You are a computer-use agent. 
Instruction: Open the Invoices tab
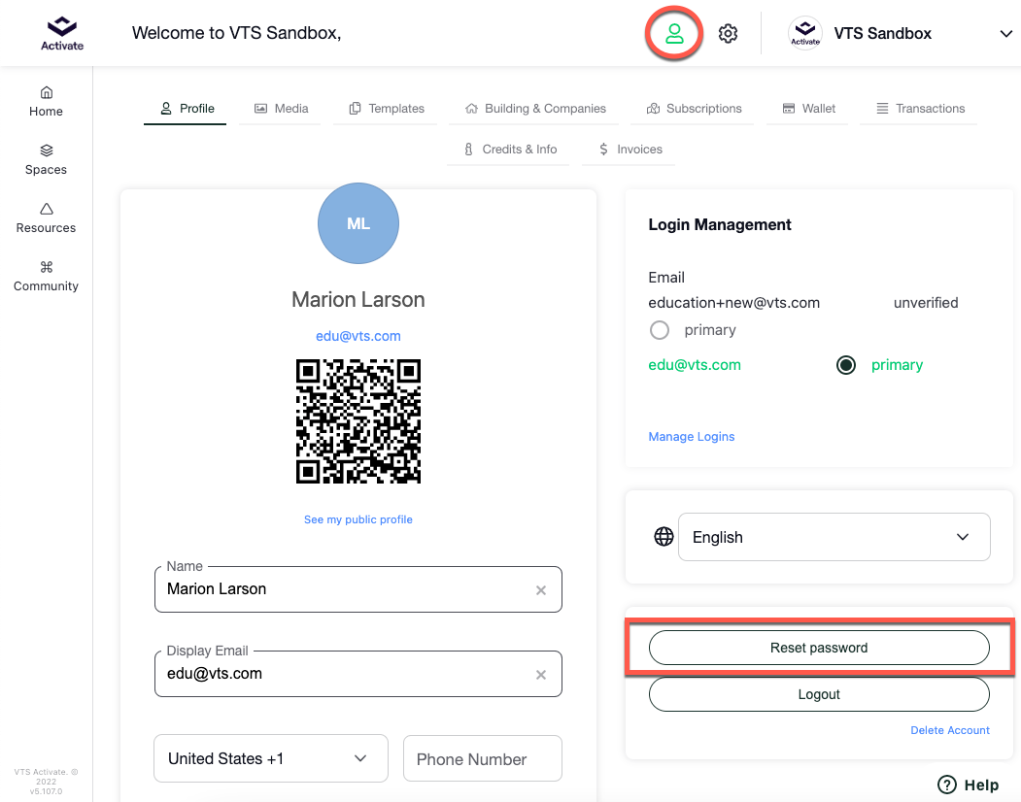click(x=629, y=150)
